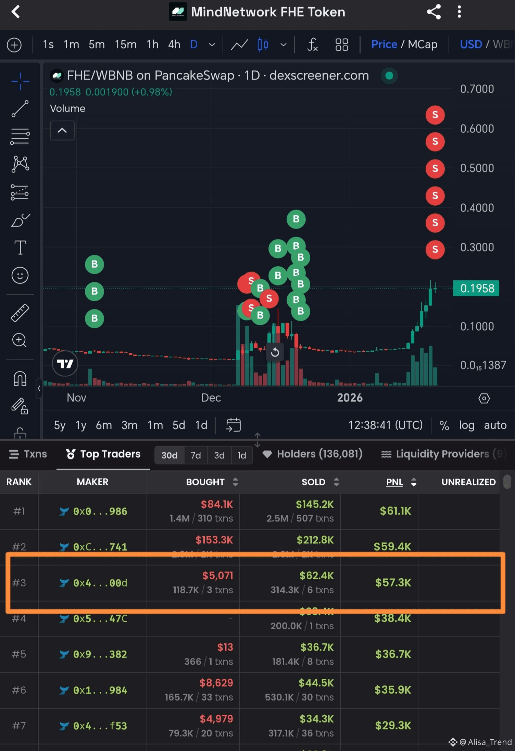This screenshot has height=751, width=515.
Task: Reset chart view with the circular arrow
Action: (275, 352)
